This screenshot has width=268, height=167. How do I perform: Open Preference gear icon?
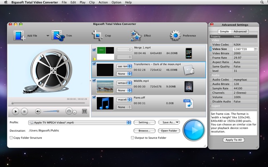tap(175, 36)
